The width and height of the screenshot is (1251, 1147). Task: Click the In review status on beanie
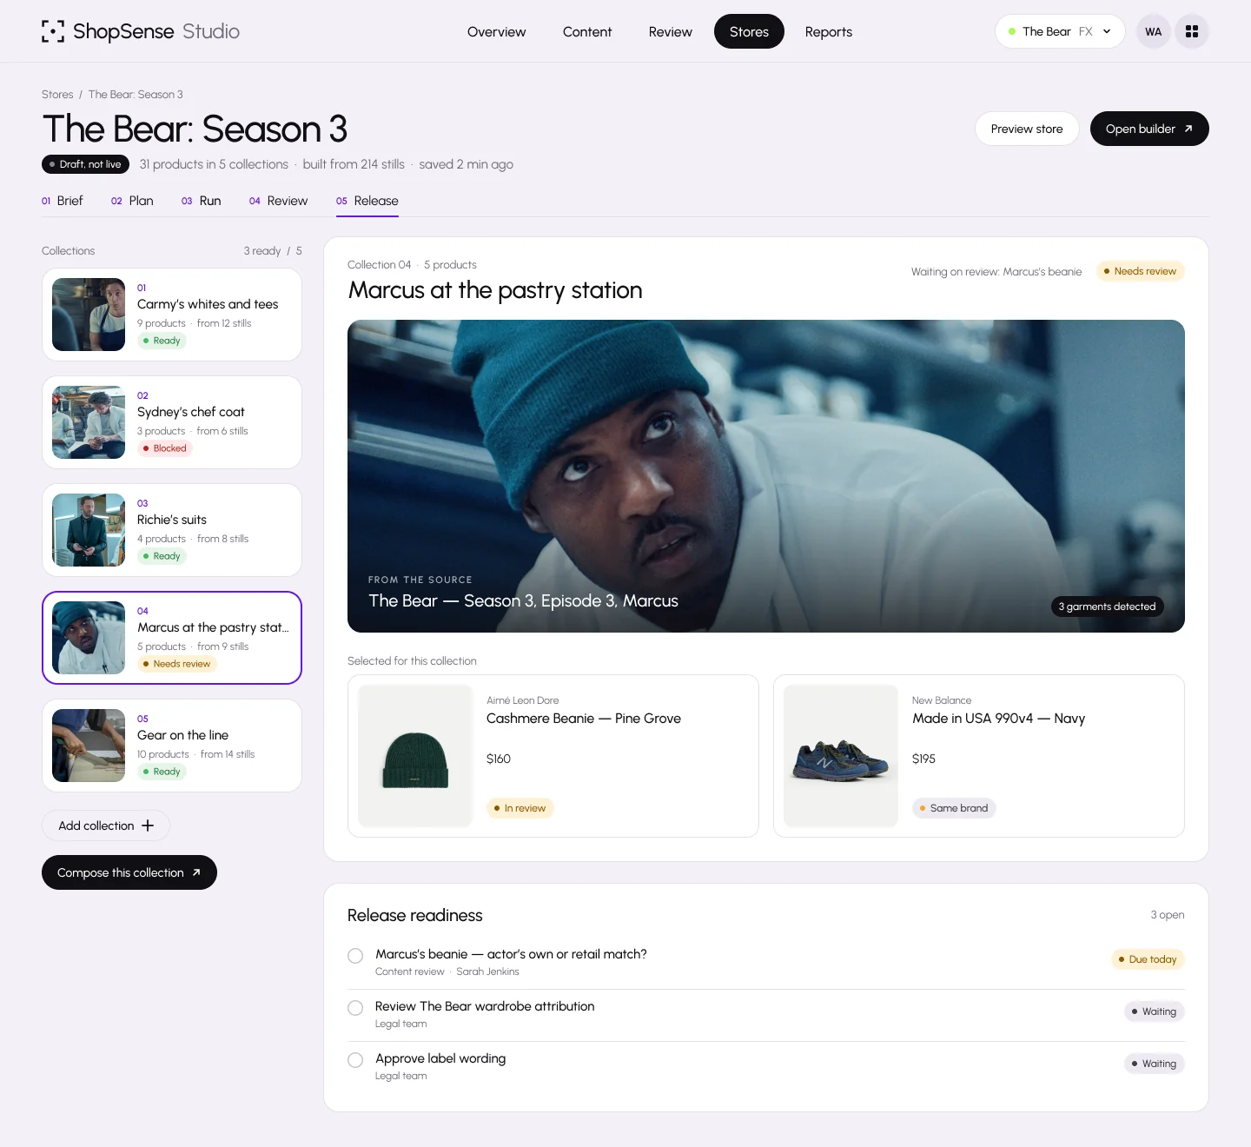tap(520, 808)
